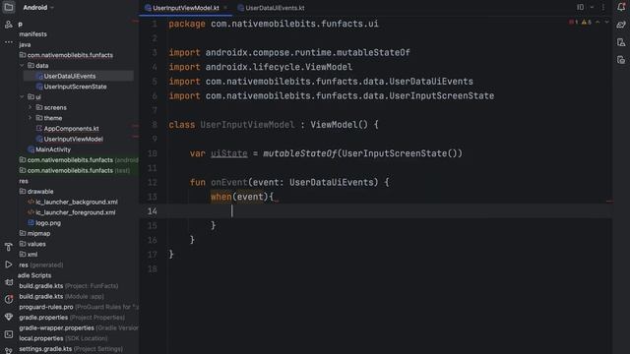Viewport: 630px width, 354px height.
Task: Collapse the ui package folder
Action: coord(22,96)
